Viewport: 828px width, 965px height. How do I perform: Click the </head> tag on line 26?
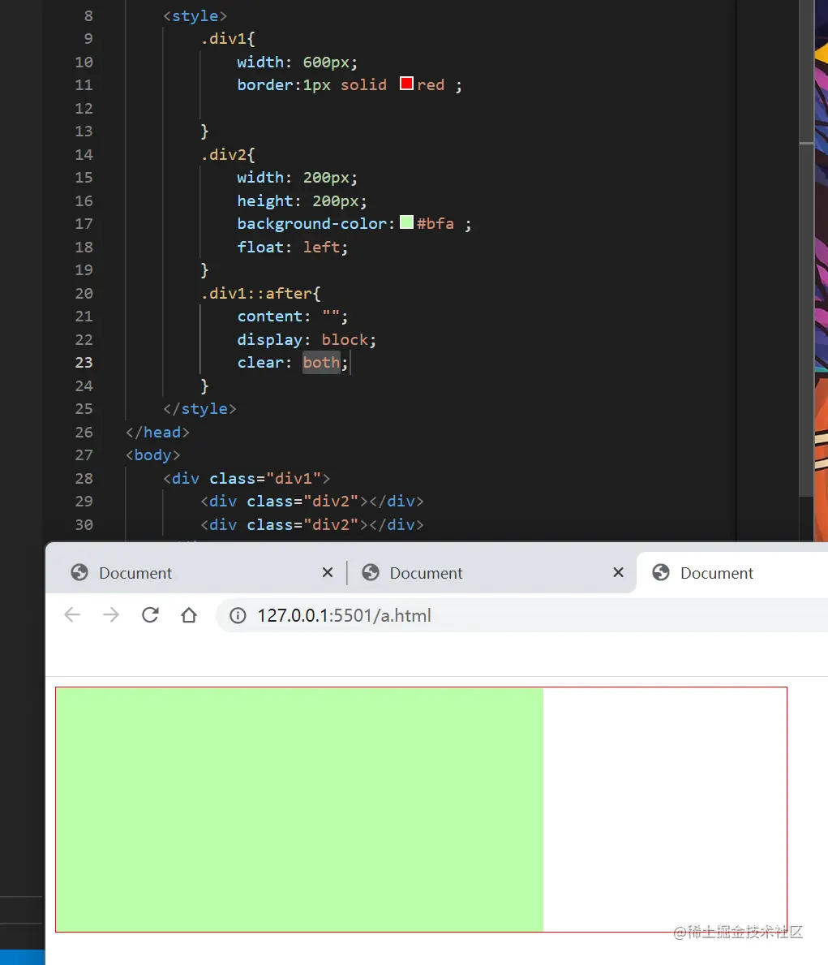(x=157, y=432)
